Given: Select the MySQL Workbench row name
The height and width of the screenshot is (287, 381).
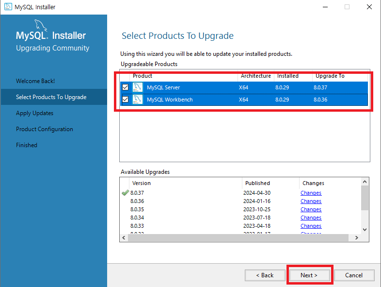Looking at the screenshot, I should click(170, 100).
